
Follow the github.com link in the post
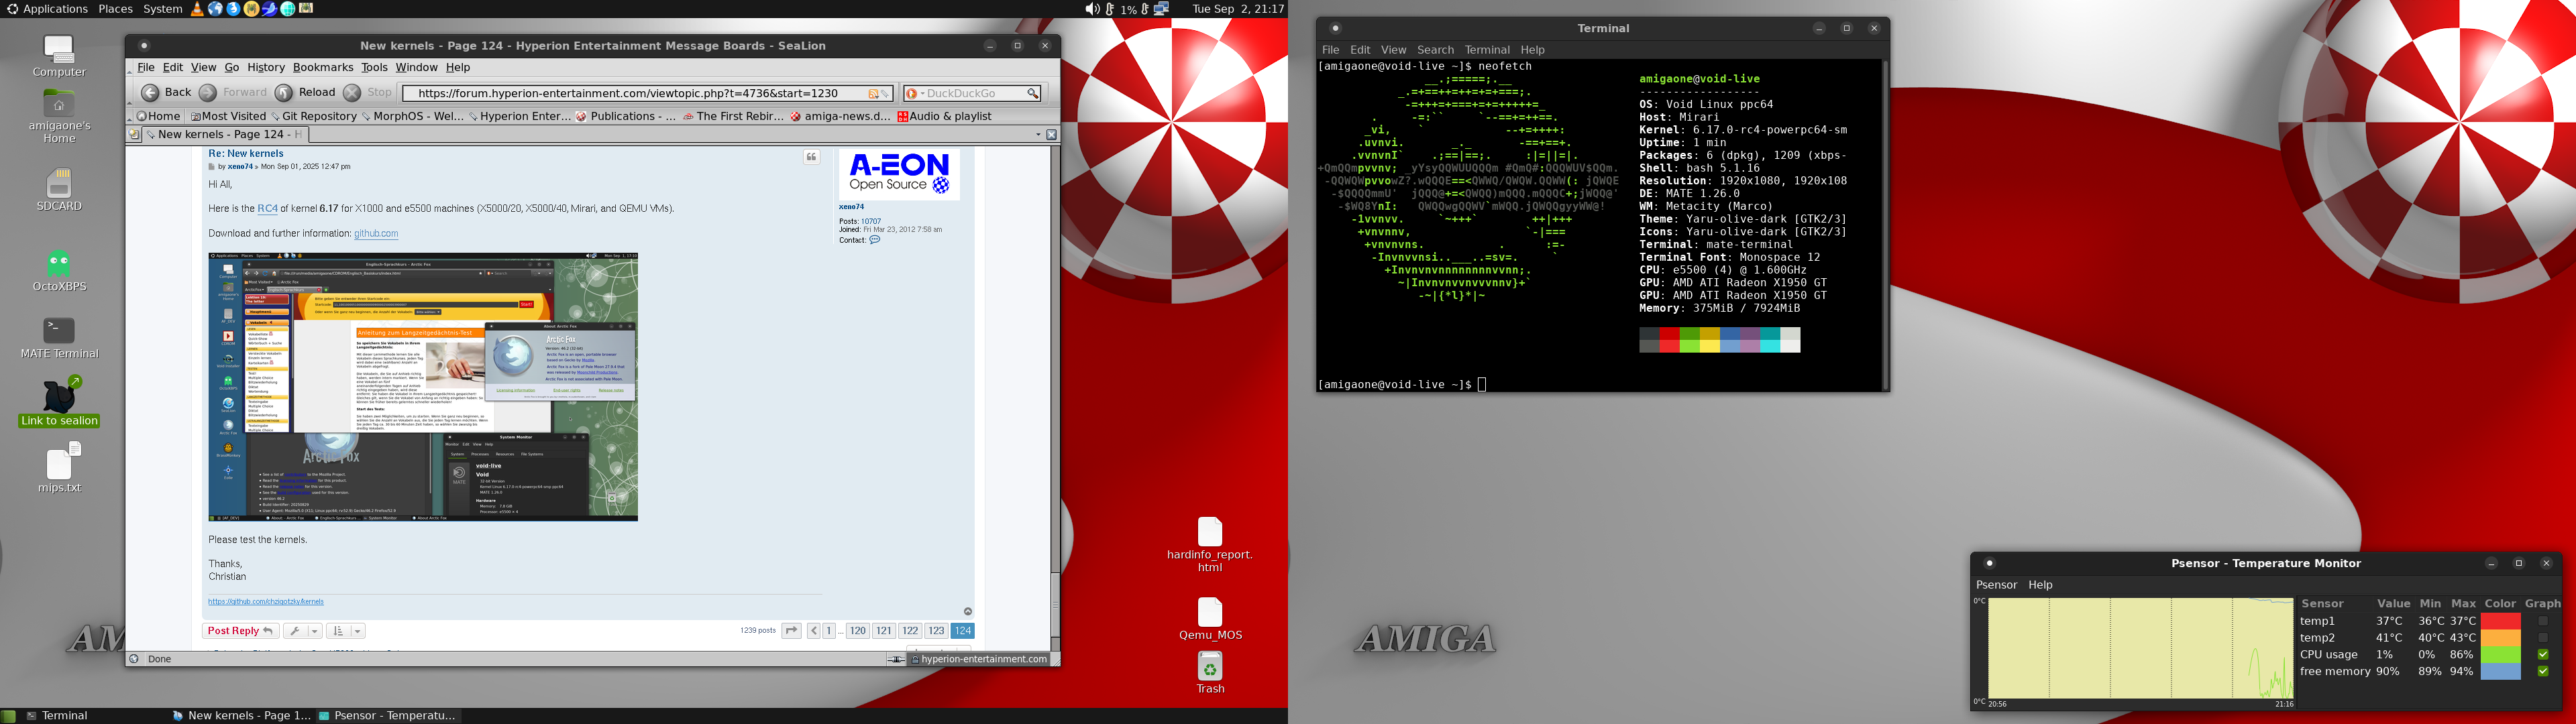(x=376, y=234)
